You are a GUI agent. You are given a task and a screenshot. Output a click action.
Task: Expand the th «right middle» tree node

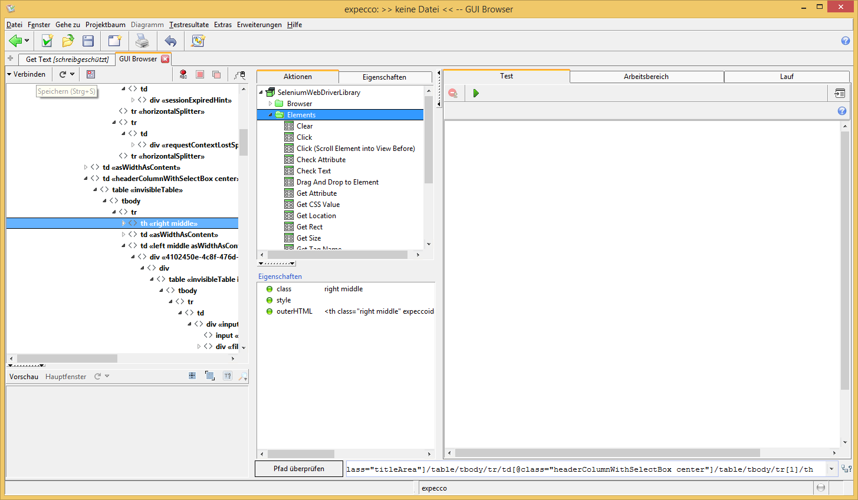[124, 223]
